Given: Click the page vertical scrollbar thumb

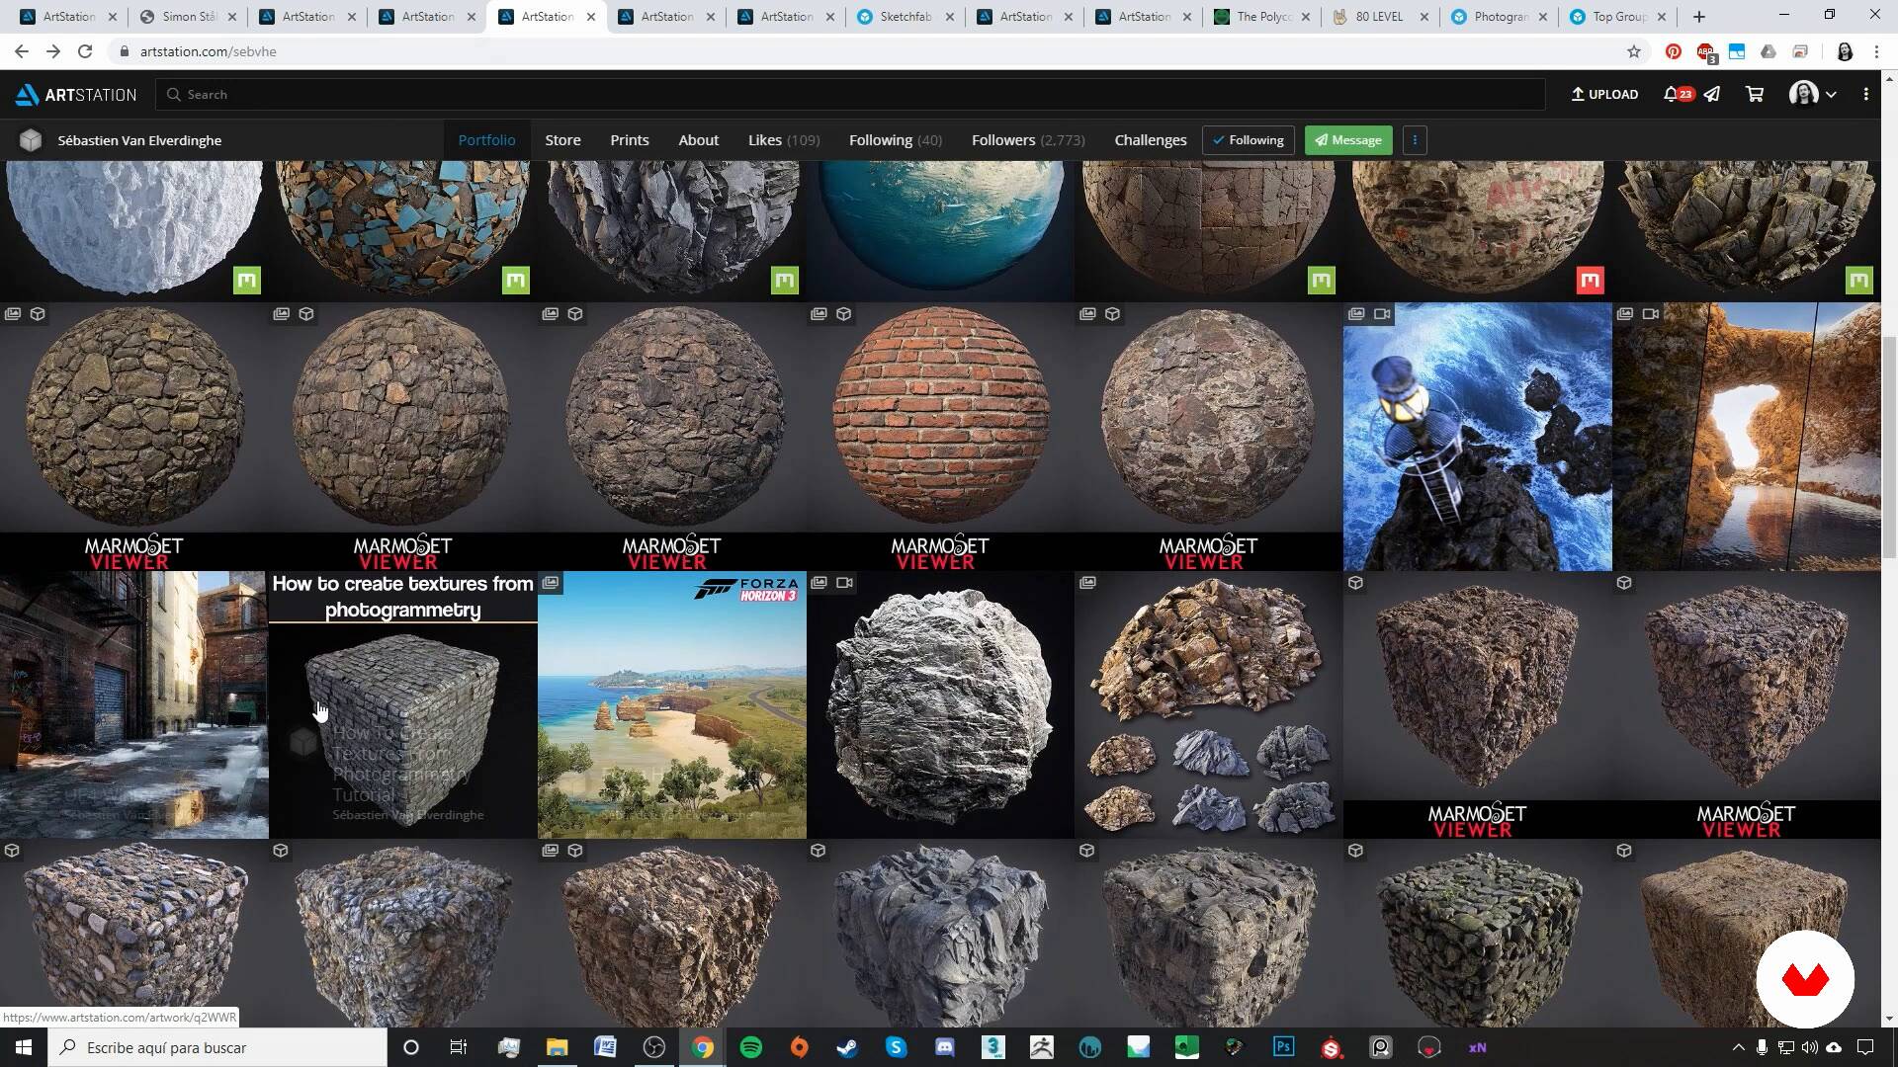Looking at the screenshot, I should pos(1889,447).
